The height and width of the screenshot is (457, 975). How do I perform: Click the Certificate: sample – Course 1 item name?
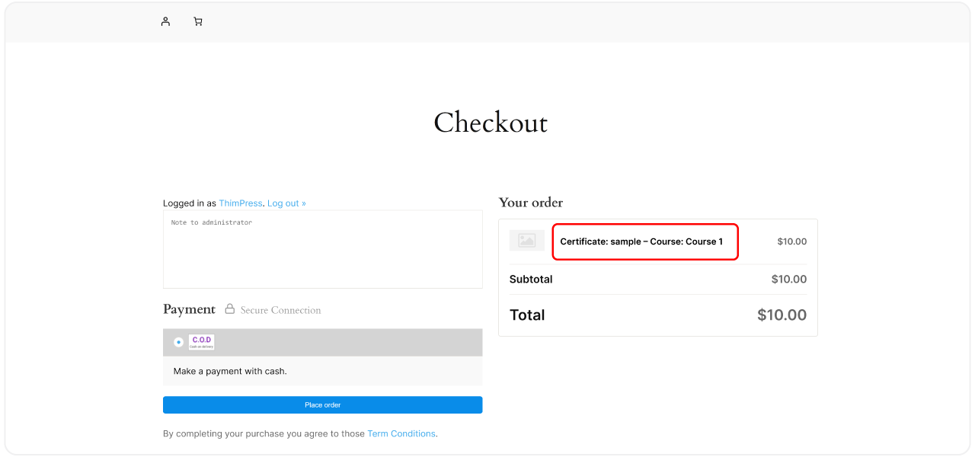click(641, 241)
